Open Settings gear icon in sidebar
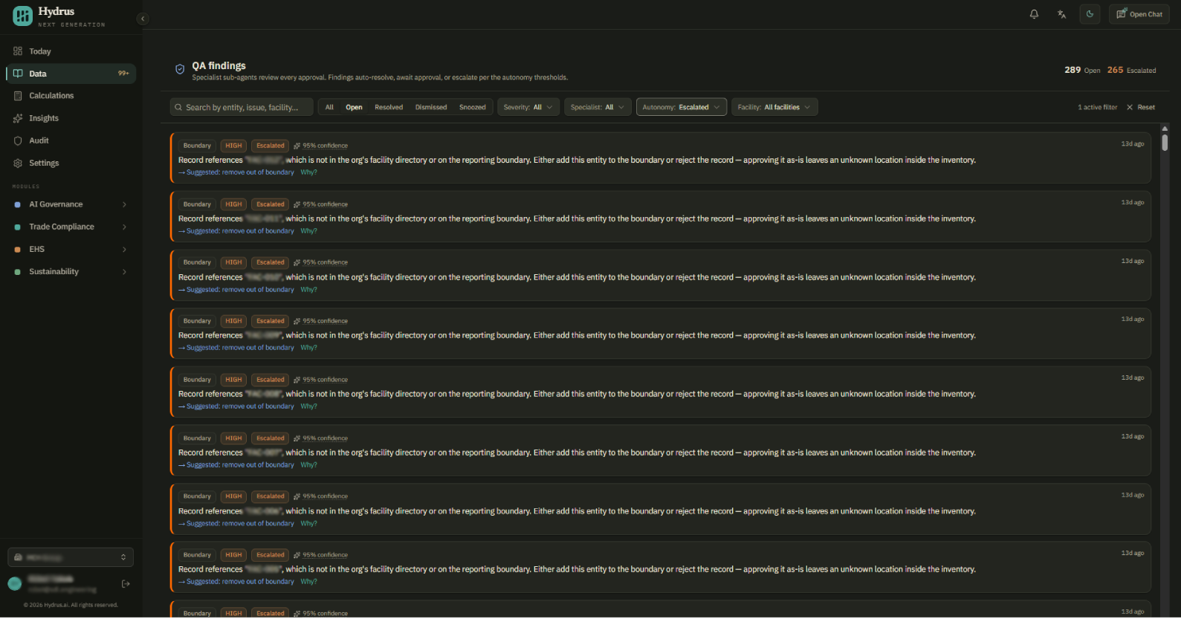Viewport: 1181px width, 619px height. click(18, 163)
